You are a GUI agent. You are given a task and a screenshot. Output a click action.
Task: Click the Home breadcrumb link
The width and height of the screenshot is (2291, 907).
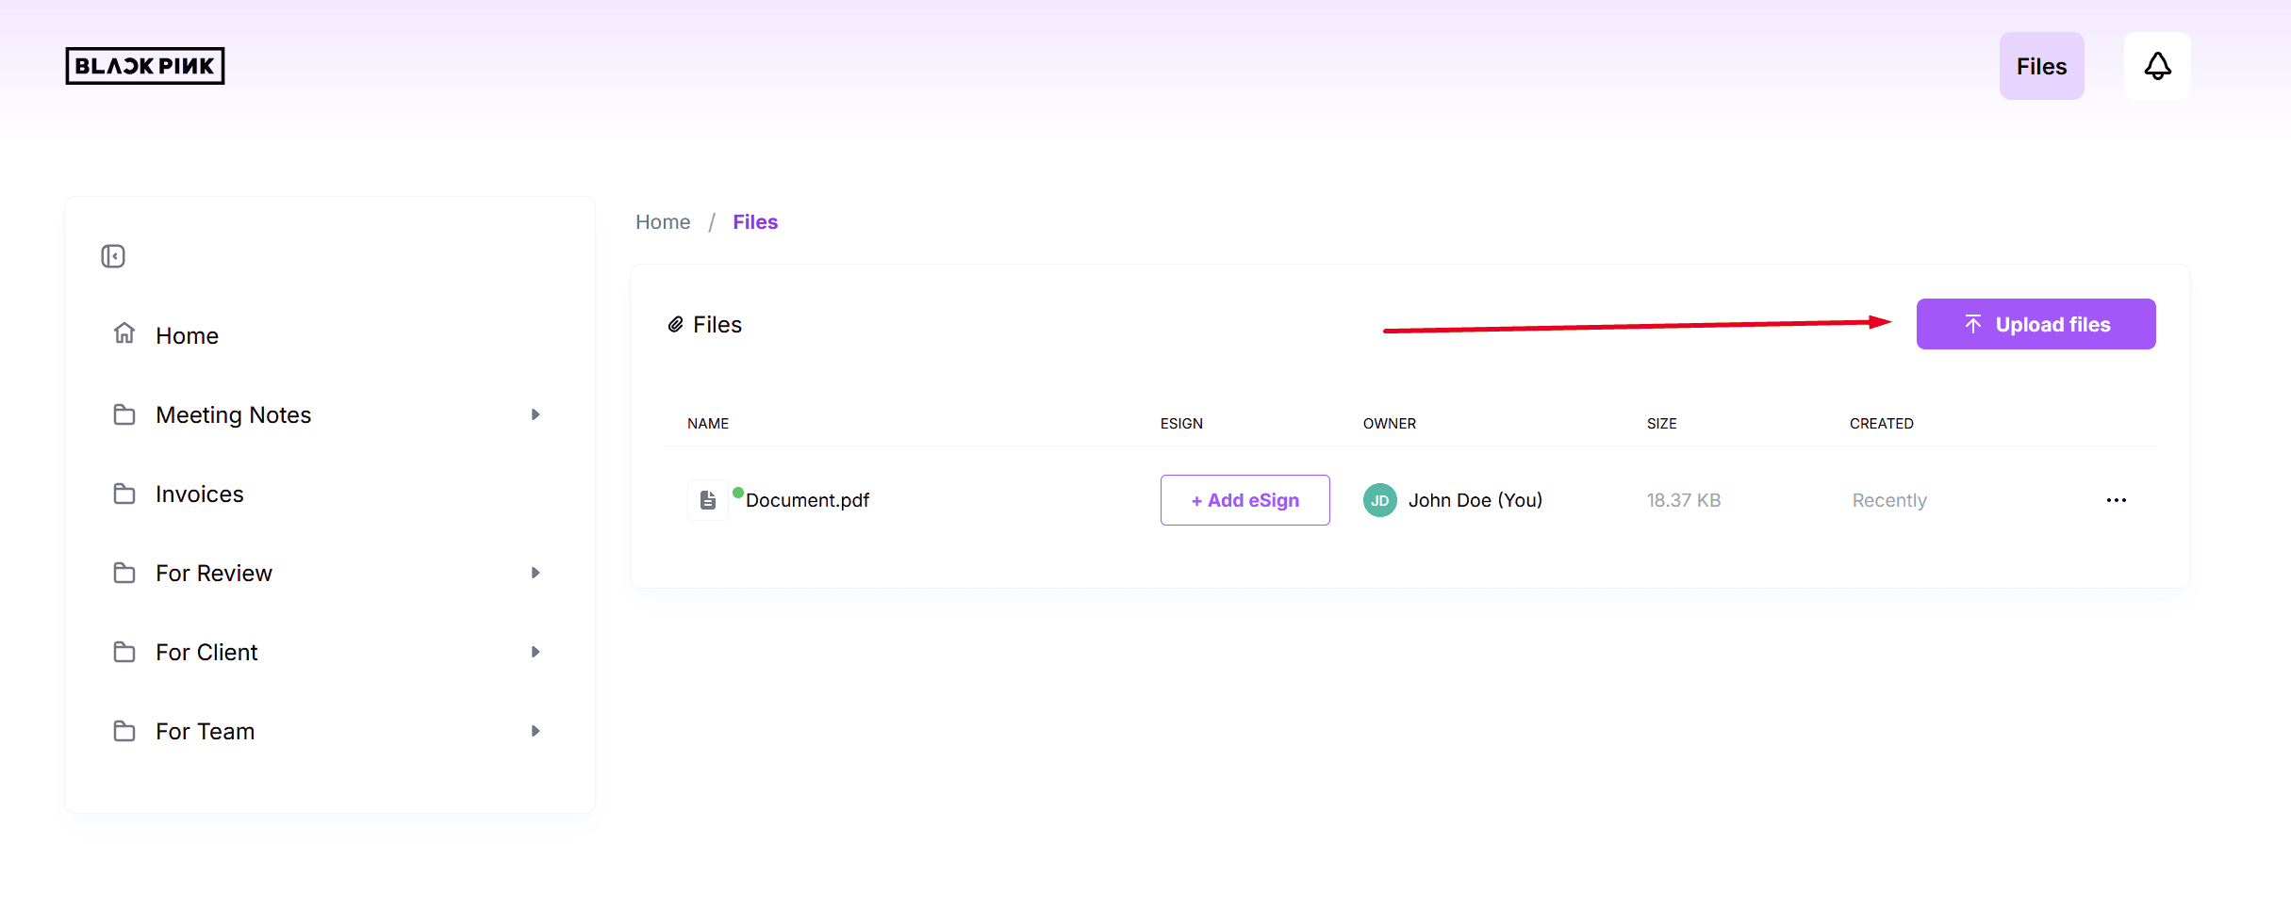tap(663, 222)
